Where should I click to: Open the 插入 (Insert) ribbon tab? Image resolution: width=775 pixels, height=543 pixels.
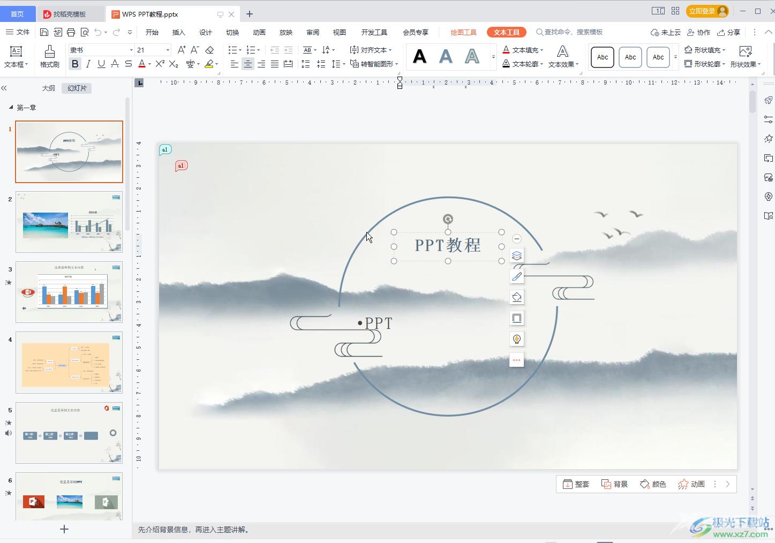[x=178, y=32]
